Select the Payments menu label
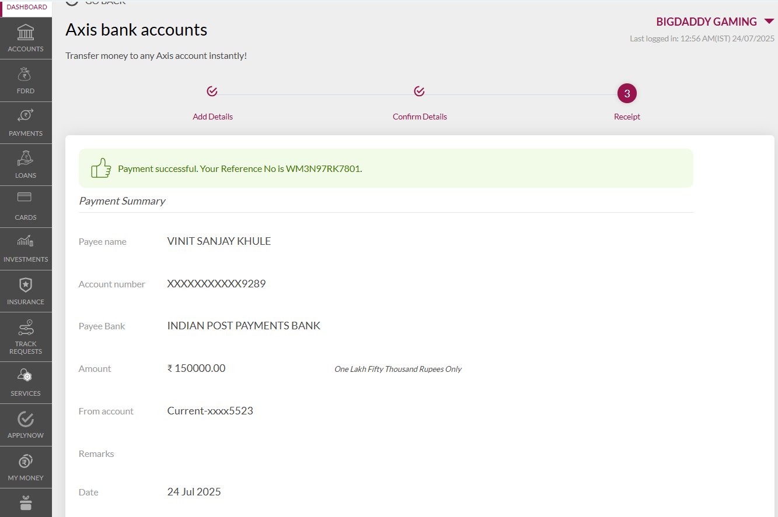 [x=26, y=133]
